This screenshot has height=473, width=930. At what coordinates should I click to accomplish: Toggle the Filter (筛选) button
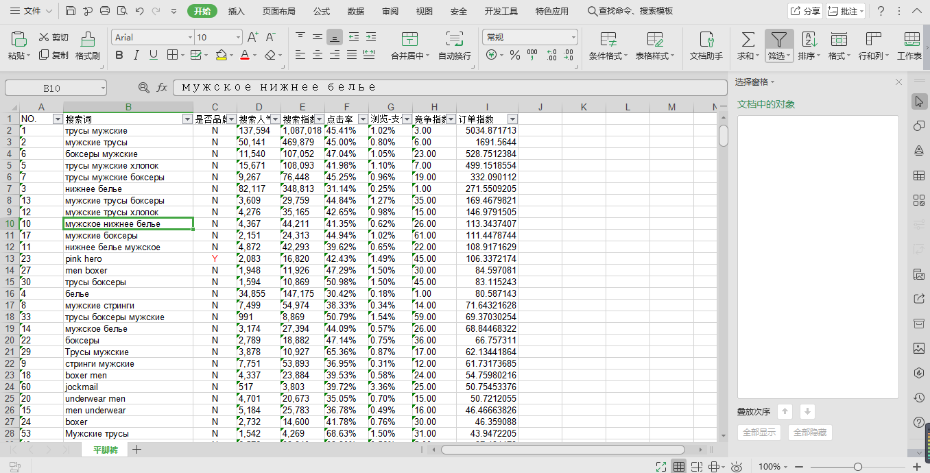point(779,39)
